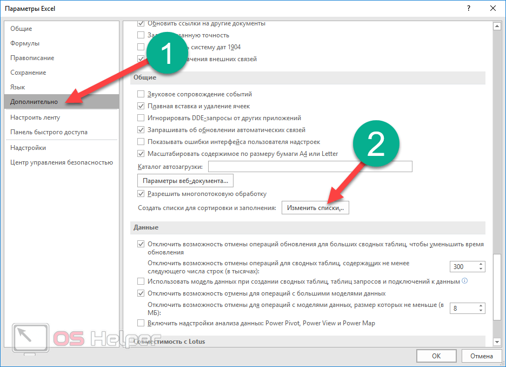The width and height of the screenshot is (506, 367).
Task: Enable sound feedback for events checkbox
Action: (x=141, y=94)
